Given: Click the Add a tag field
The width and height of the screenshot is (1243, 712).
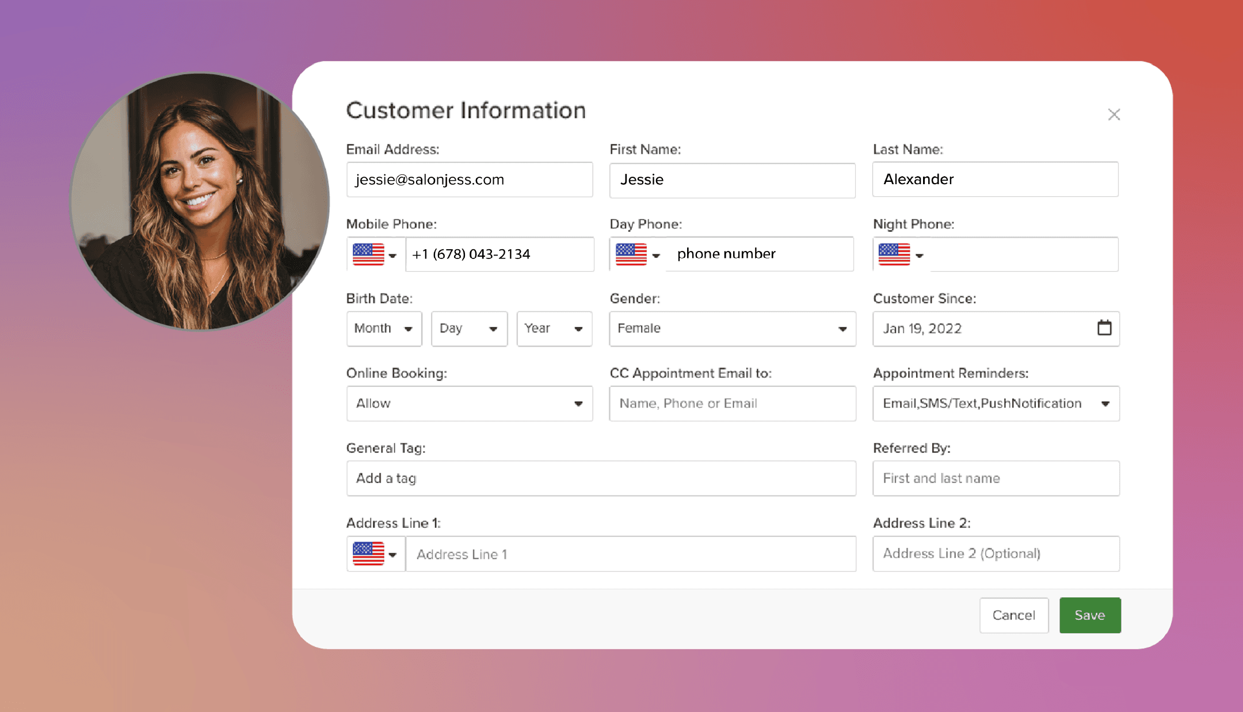Looking at the screenshot, I should point(601,478).
